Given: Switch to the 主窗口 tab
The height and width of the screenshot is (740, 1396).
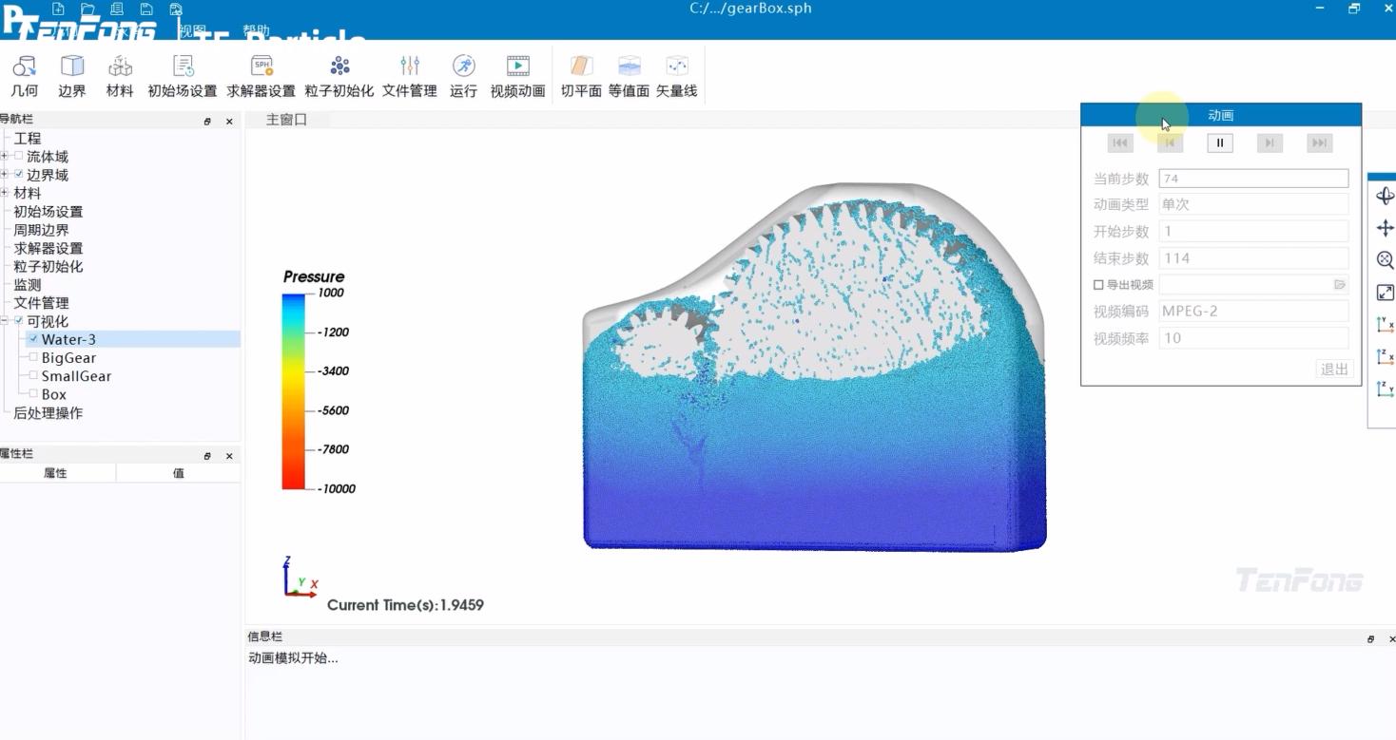Looking at the screenshot, I should coord(286,120).
